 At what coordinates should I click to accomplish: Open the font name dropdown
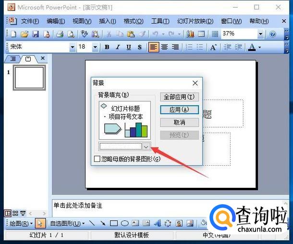point(73,47)
